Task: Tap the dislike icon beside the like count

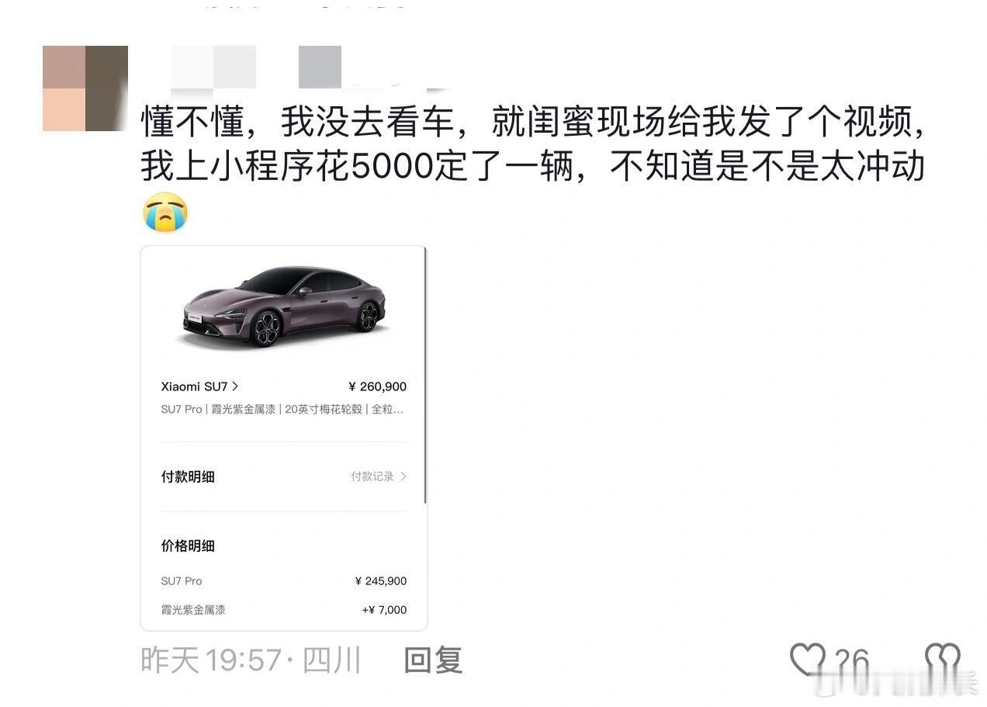Action: click(x=943, y=660)
